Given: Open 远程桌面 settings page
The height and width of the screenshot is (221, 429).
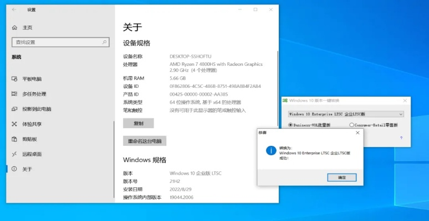Looking at the screenshot, I should (x=32, y=154).
